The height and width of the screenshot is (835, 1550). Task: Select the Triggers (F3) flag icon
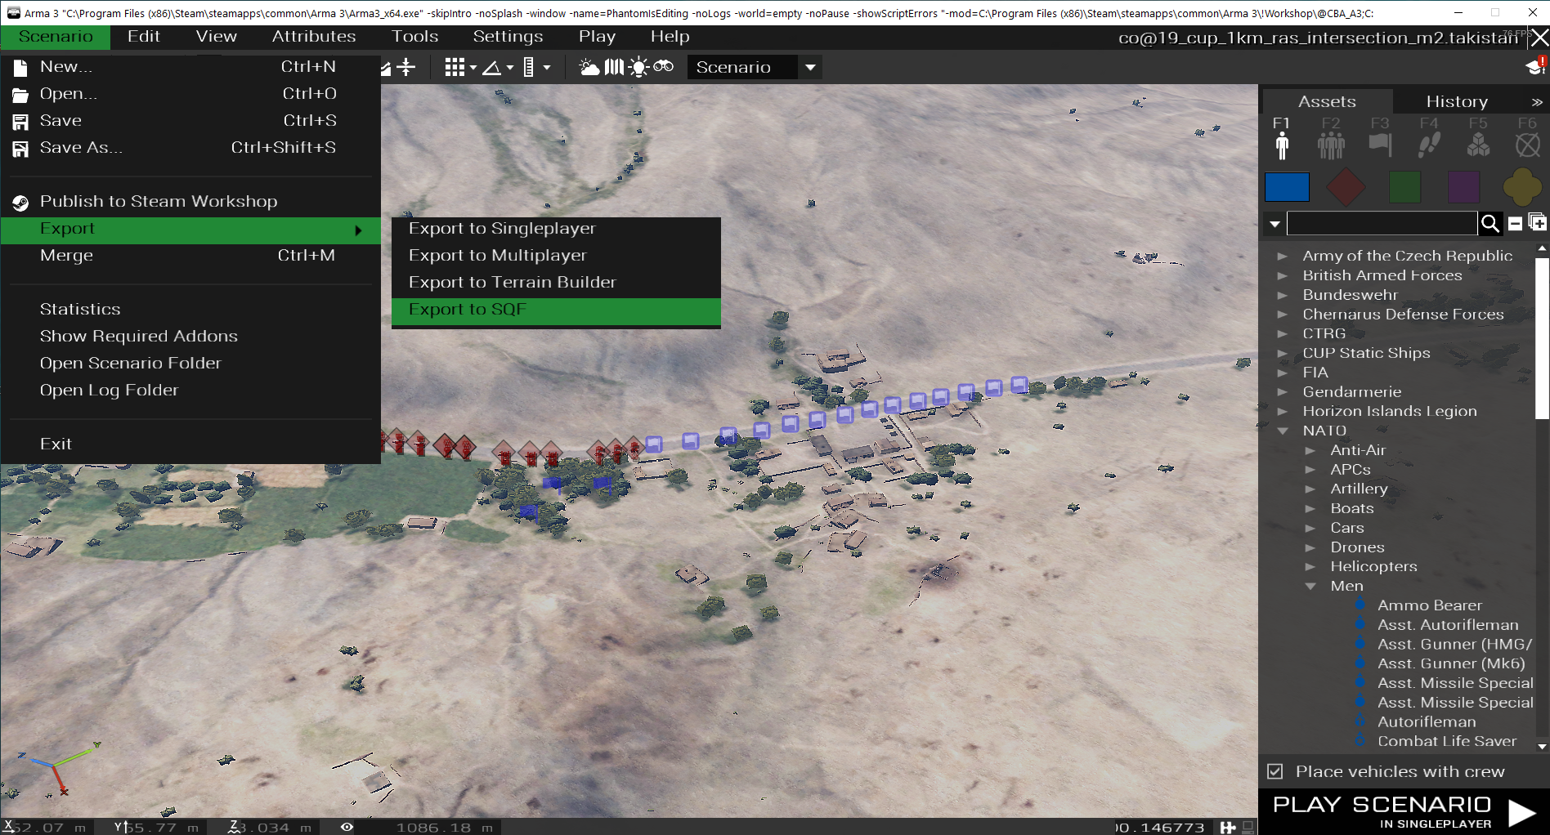[1380, 145]
